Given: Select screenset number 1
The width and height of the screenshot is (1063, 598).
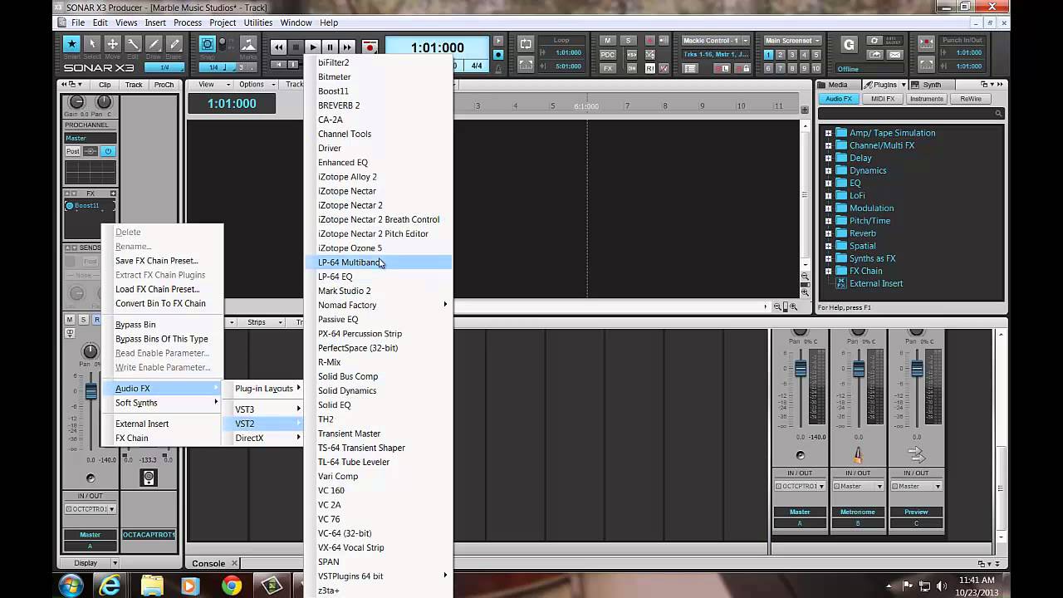Looking at the screenshot, I should (x=768, y=55).
